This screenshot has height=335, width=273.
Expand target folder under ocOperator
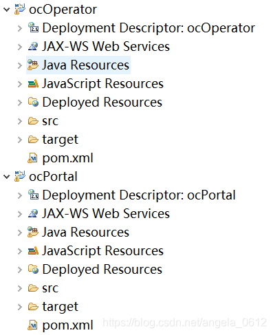(x=20, y=140)
